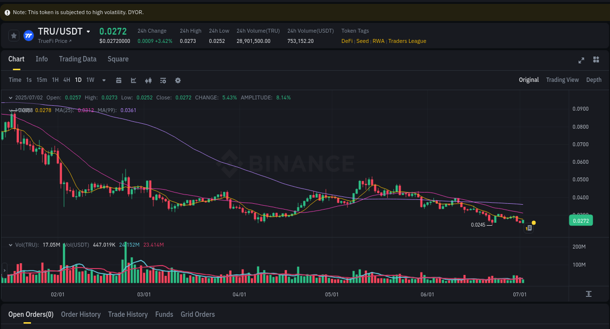Open the chart settings gear icon
This screenshot has height=329, width=610.
(x=178, y=80)
